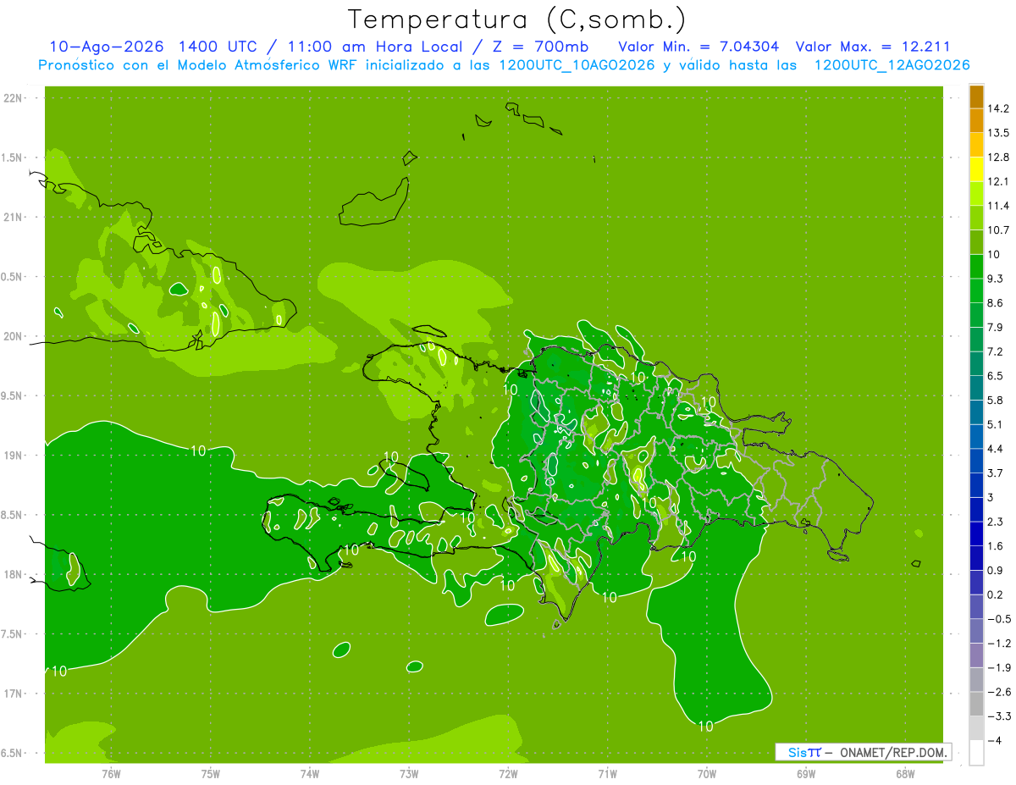Click the Great Inagua island outline on map
Screen dimensions: 1016x785
(x=373, y=203)
